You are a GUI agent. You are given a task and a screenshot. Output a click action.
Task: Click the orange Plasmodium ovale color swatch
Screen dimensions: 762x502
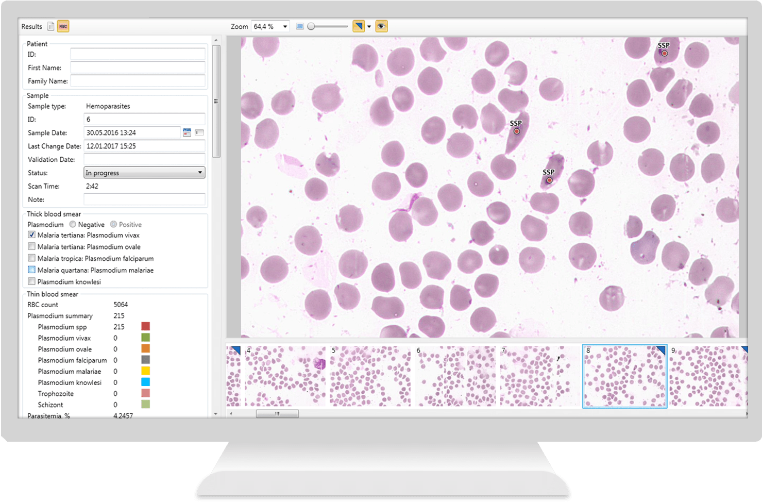(x=146, y=349)
